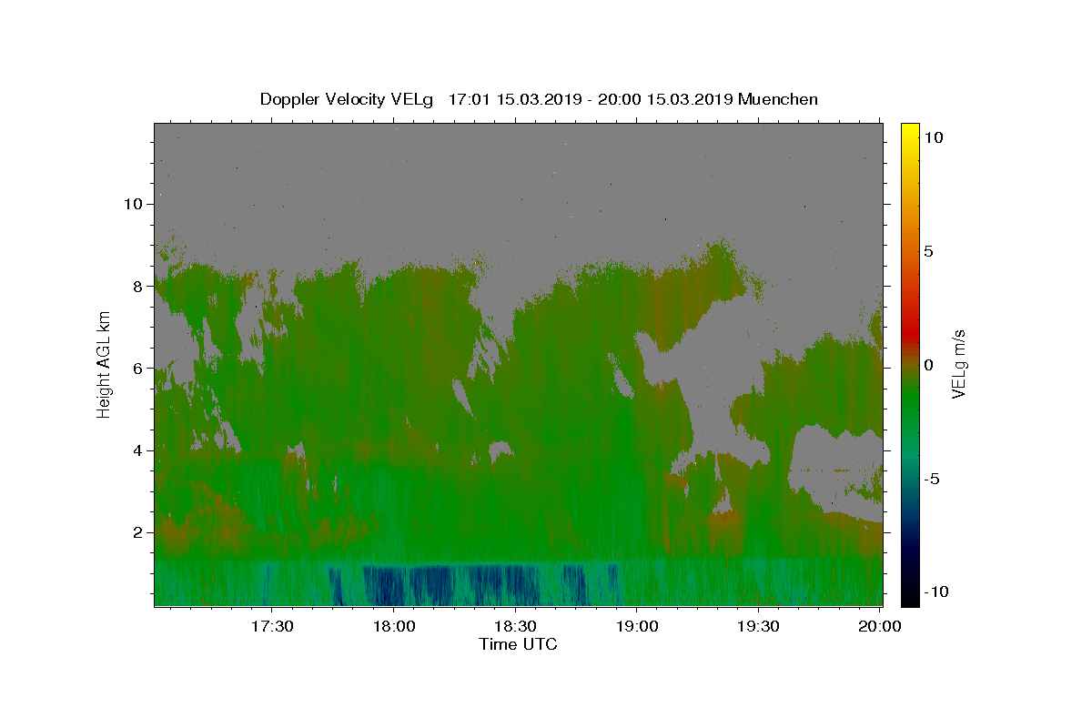Select the '19:30' time axis label
This screenshot has width=1092, height=728.
click(x=759, y=626)
